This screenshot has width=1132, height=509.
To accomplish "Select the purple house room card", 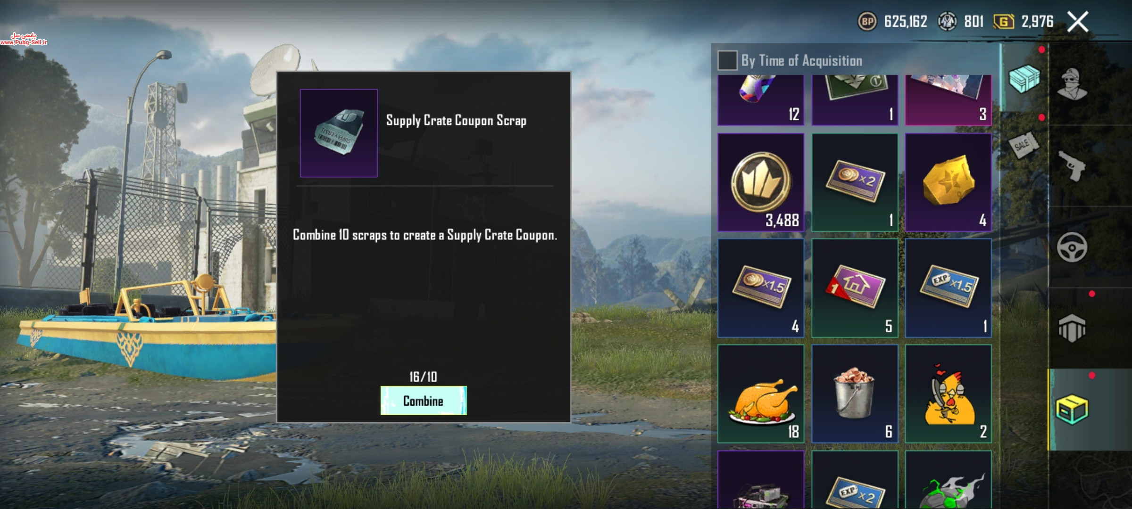I will (855, 288).
